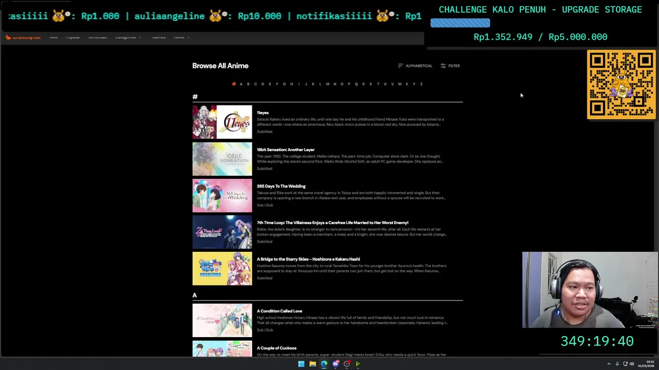659x370 pixels.
Task: Open the Simulcast navbar item
Action: tap(97, 37)
